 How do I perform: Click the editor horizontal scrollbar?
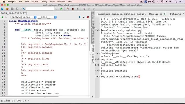click(29, 96)
